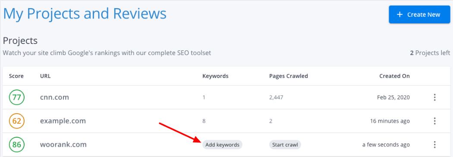Open the example.com project
This screenshot has width=453, height=157.
pos(63,121)
